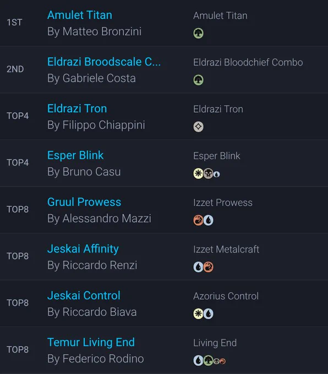Open the Eldrazi Tron deck by Filippo Chiappini
Image resolution: width=328 pixels, height=374 pixels.
(x=77, y=108)
